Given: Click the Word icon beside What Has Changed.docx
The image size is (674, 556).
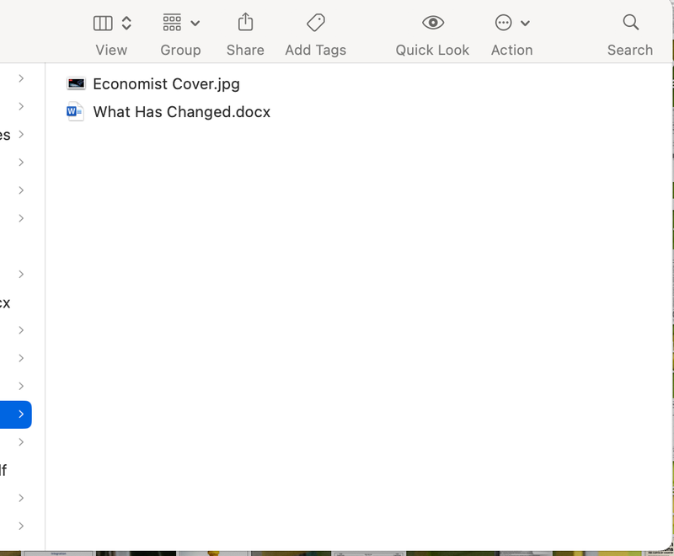Looking at the screenshot, I should [x=75, y=111].
